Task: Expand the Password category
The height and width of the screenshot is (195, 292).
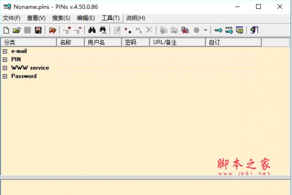Action: 5,76
